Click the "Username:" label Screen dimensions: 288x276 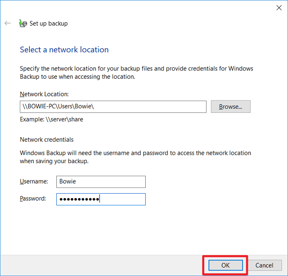34,181
